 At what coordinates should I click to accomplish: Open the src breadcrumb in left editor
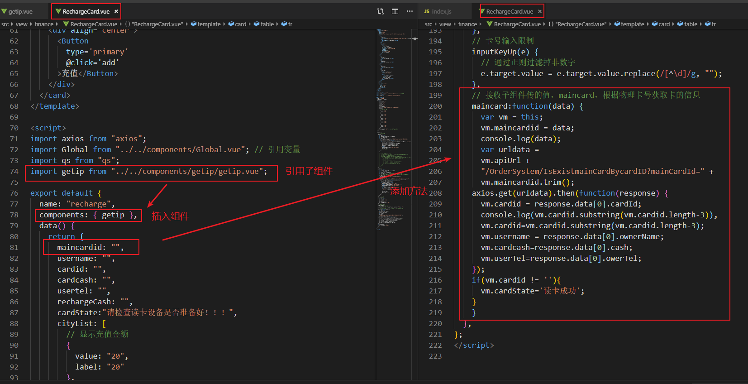pos(5,24)
